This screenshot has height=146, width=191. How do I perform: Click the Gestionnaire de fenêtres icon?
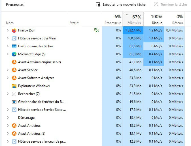(x=14, y=102)
